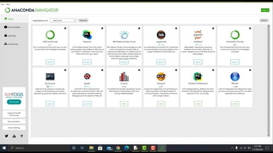Click the NumFOCUS Donate button
The image size is (273, 153).
[x=14, y=102]
